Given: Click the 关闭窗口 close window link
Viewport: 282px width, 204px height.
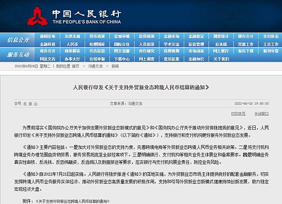Looking at the screenshot, I should (x=261, y=114).
